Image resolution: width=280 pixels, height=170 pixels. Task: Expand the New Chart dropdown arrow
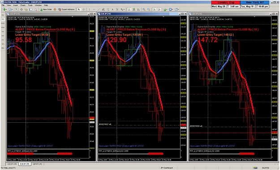[x=6, y=9]
